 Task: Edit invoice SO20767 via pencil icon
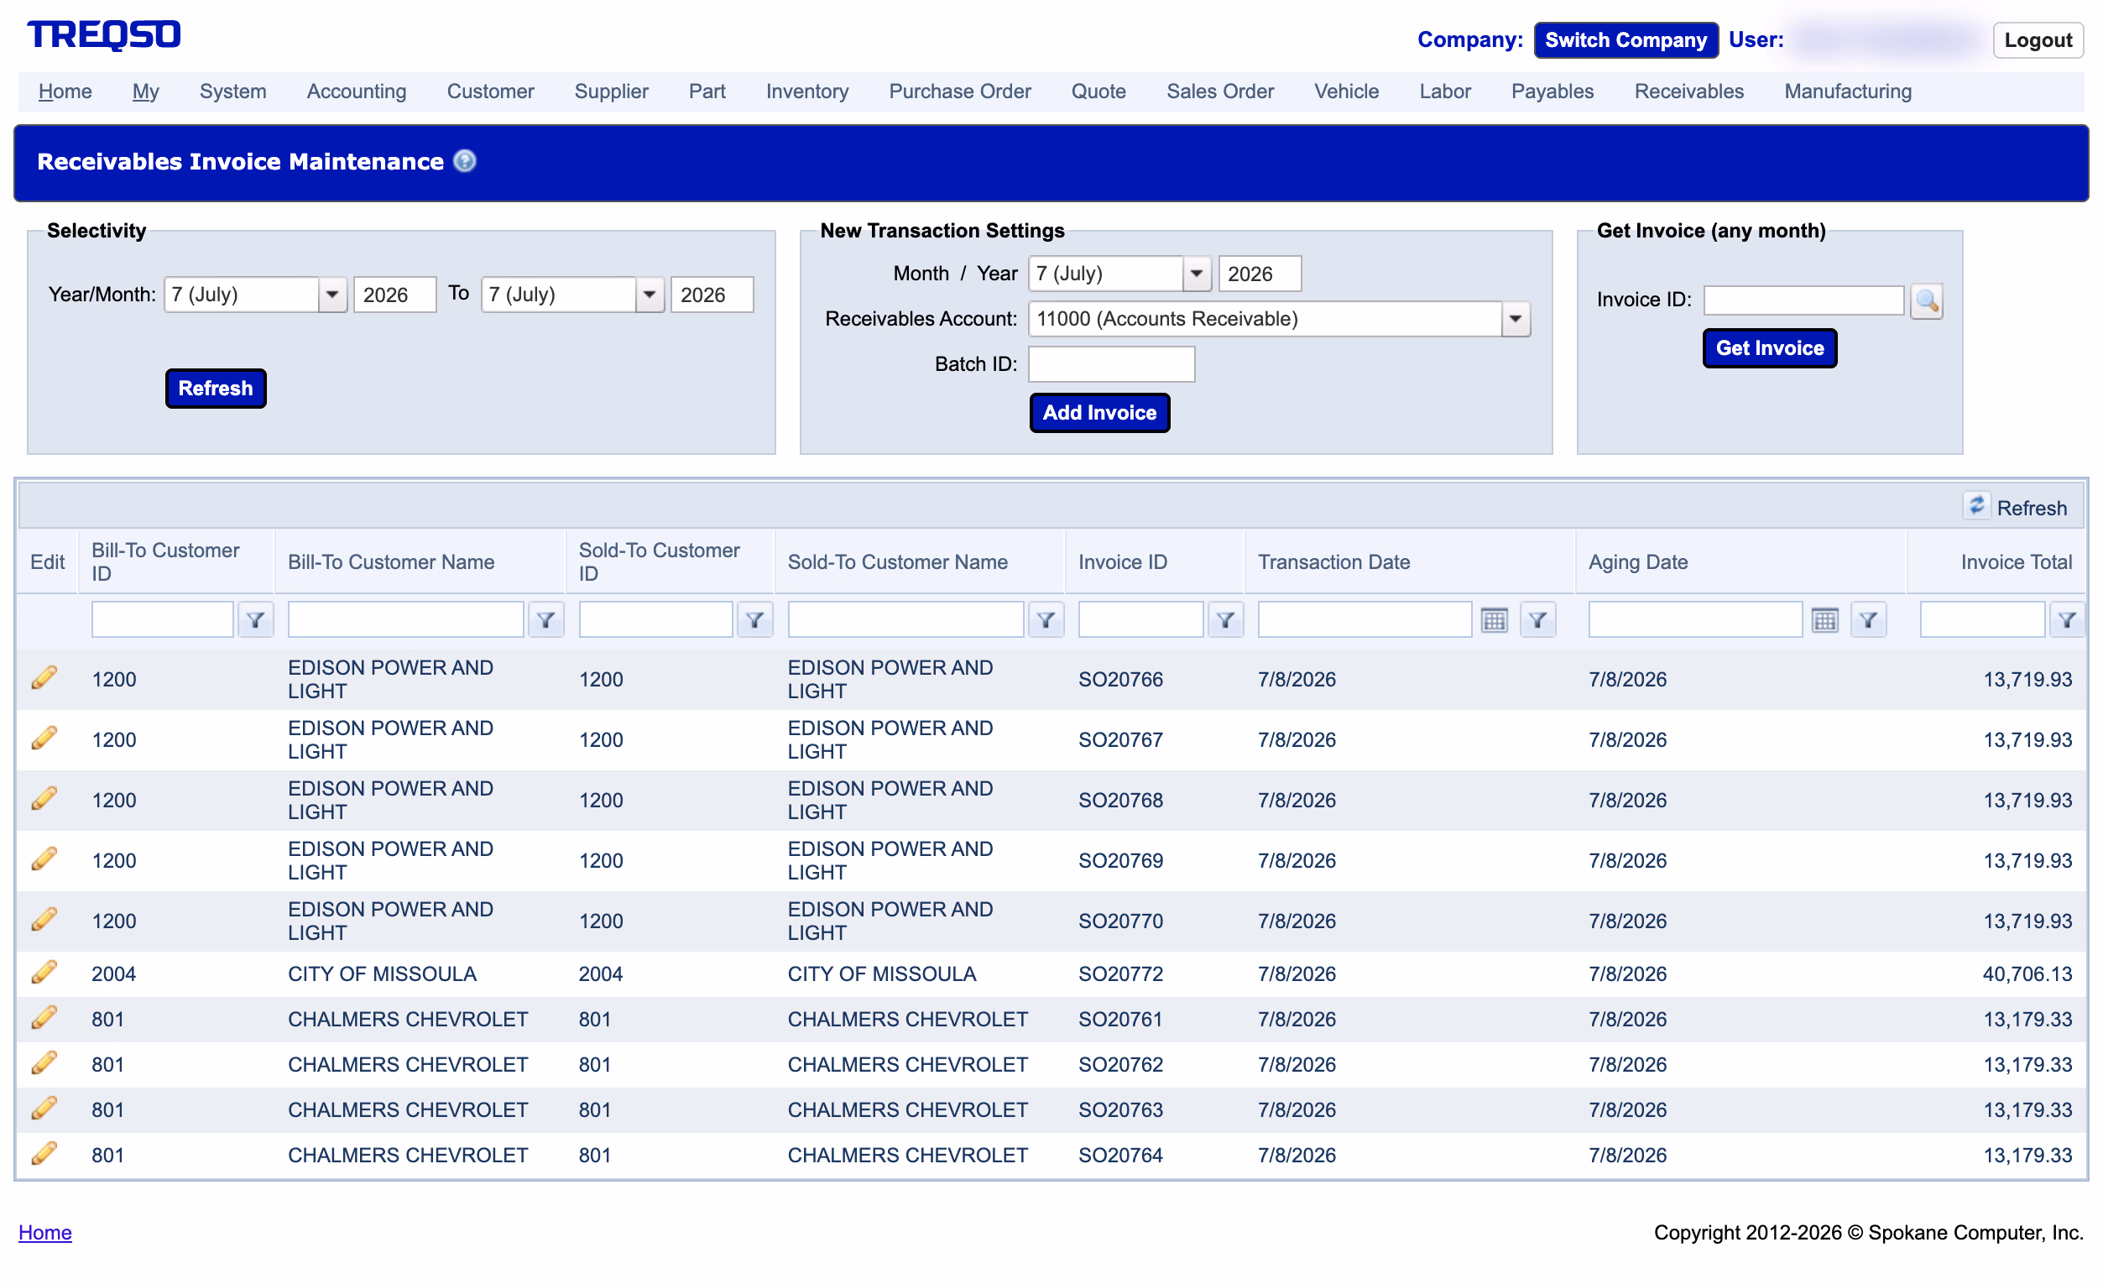[x=44, y=739]
